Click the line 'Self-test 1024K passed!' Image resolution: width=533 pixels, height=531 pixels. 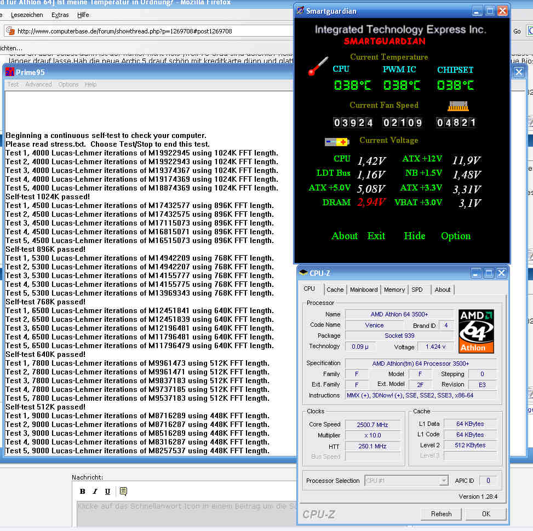click(x=48, y=197)
